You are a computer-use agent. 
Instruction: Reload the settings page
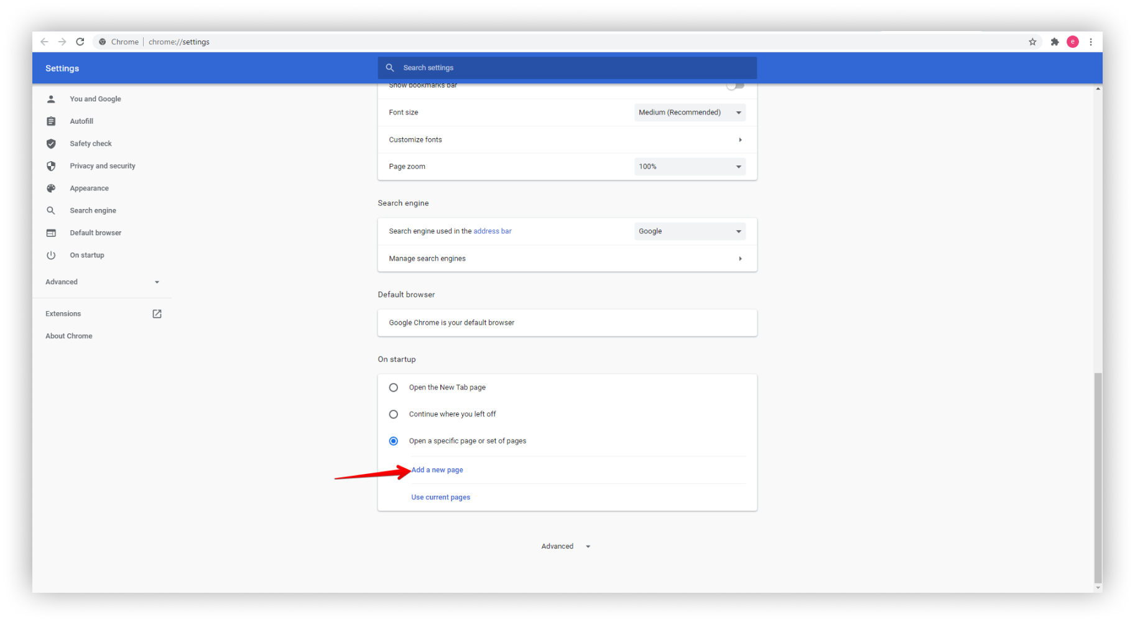tap(80, 42)
